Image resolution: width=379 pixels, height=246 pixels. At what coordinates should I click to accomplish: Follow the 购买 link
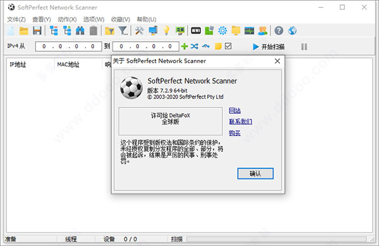tap(235, 133)
